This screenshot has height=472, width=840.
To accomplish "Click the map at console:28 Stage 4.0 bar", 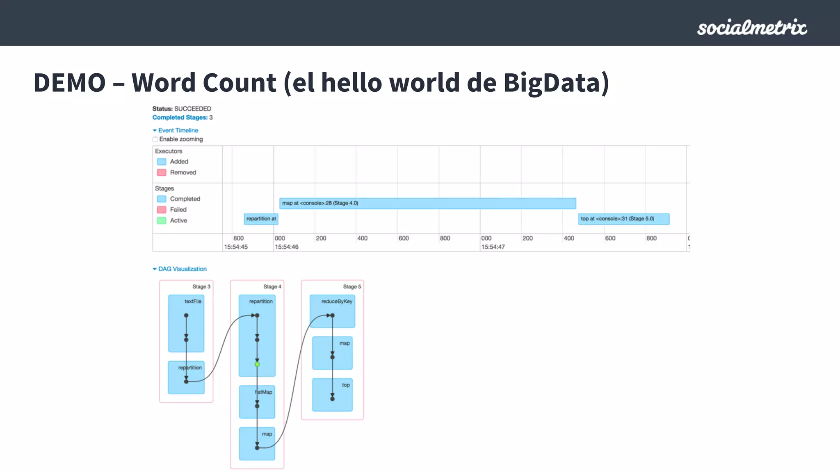I will pos(428,203).
